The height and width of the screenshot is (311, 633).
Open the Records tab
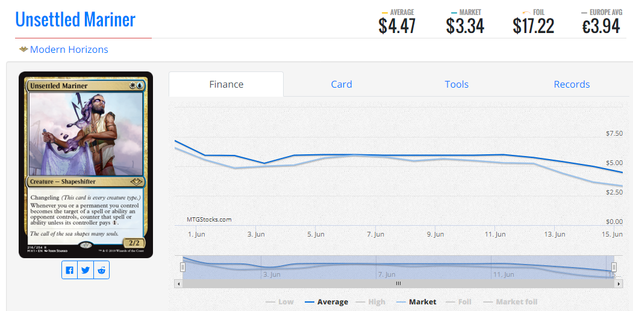coord(572,85)
